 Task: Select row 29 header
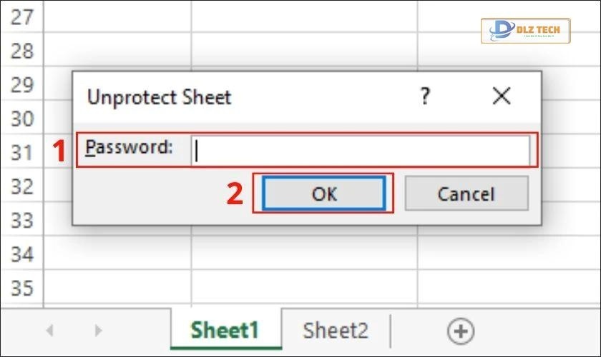point(22,85)
